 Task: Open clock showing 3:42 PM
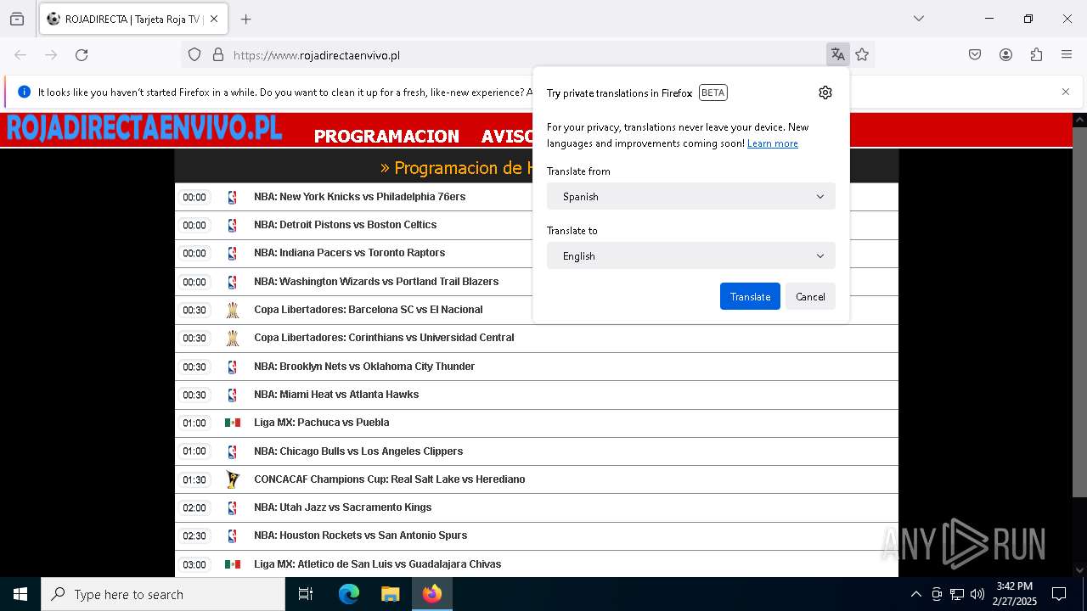(1015, 594)
